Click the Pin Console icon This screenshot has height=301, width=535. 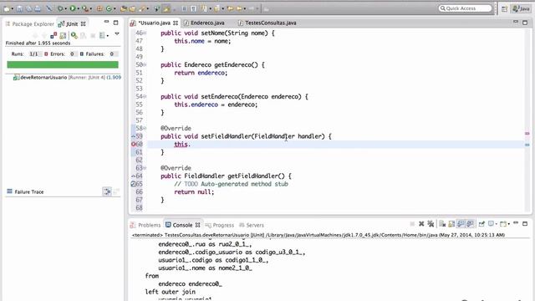click(x=481, y=224)
